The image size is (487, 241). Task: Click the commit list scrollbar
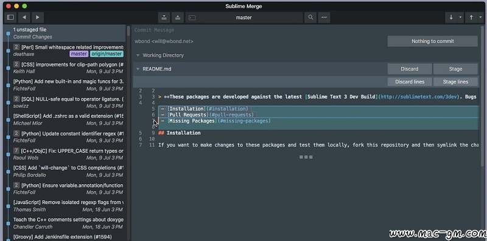click(x=128, y=31)
